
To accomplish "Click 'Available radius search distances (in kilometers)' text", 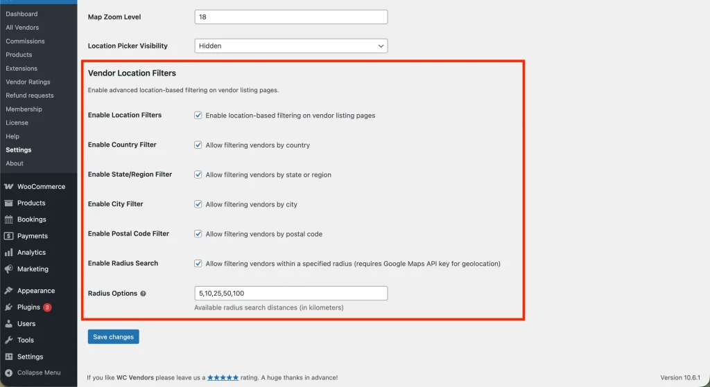I will pyautogui.click(x=269, y=307).
